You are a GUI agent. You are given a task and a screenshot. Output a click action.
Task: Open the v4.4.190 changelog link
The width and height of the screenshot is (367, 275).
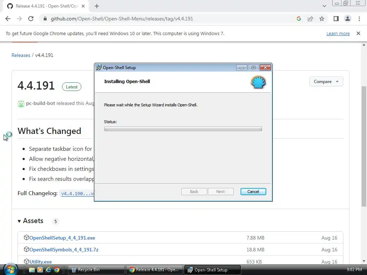(x=78, y=194)
